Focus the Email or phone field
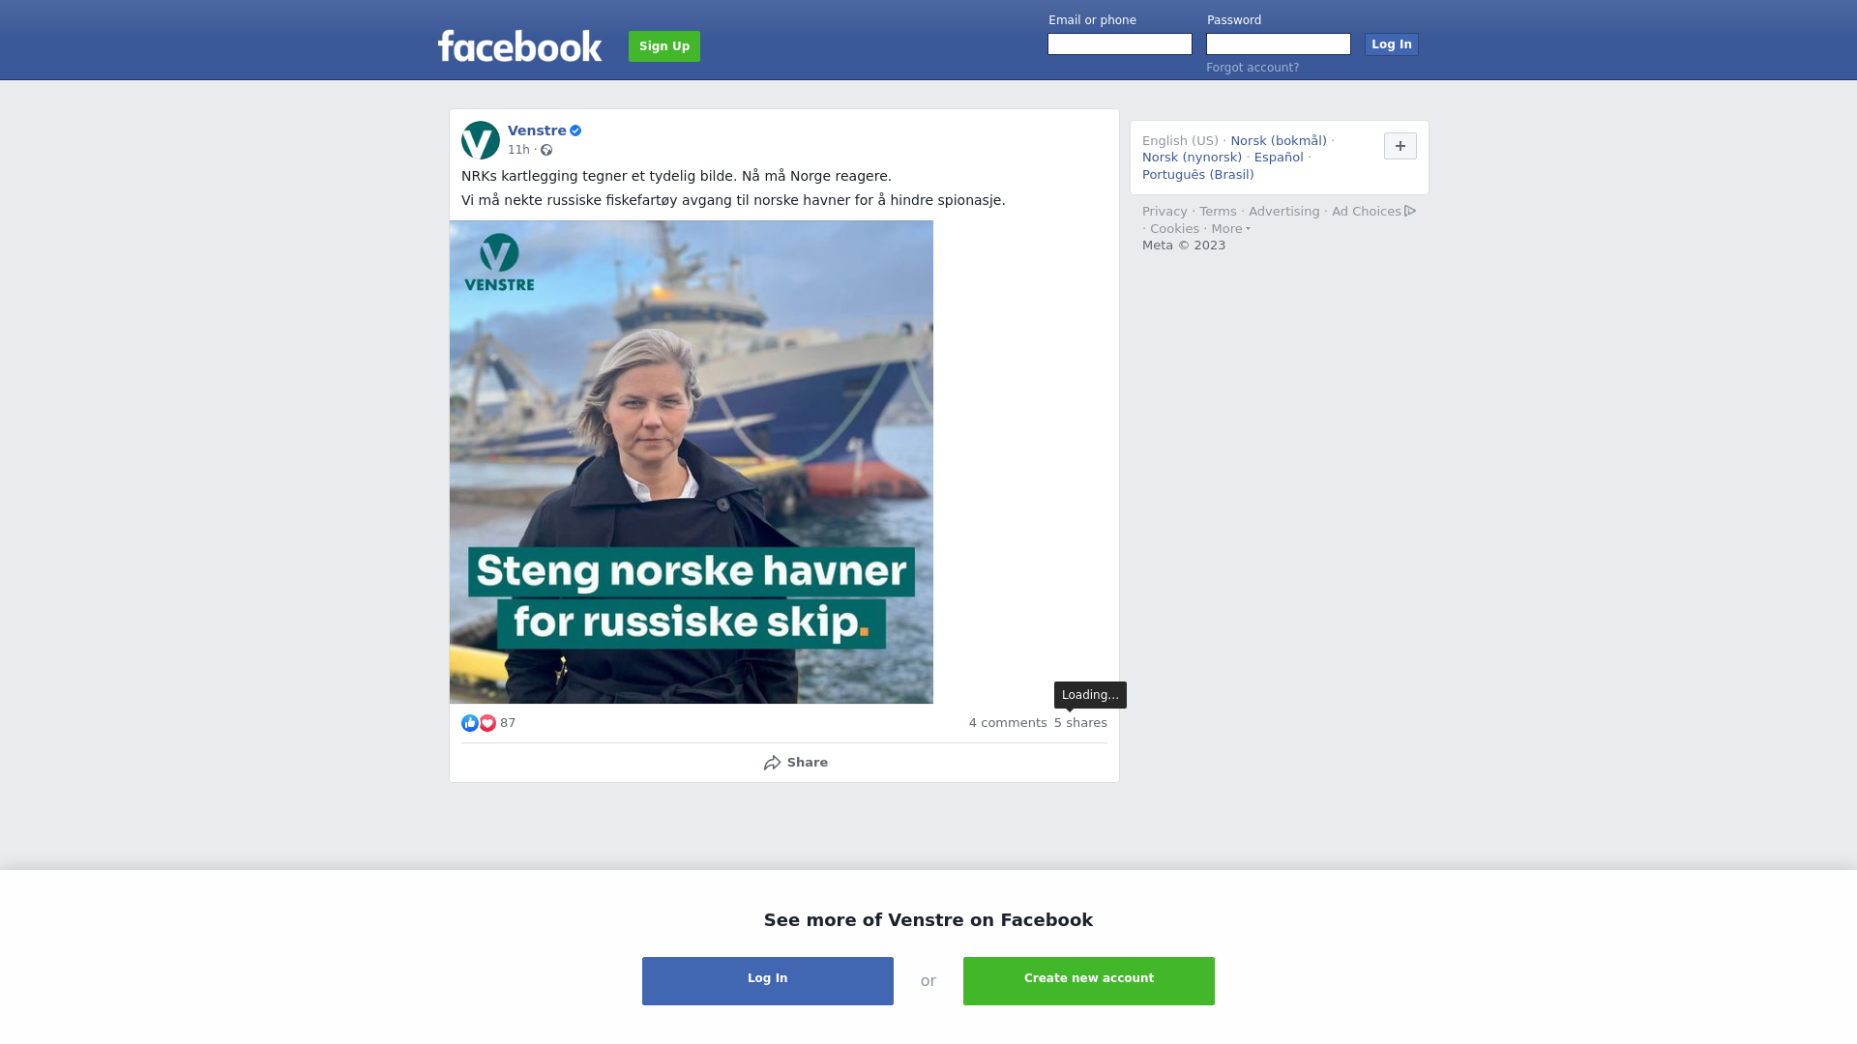The width and height of the screenshot is (1857, 1044). click(1120, 44)
